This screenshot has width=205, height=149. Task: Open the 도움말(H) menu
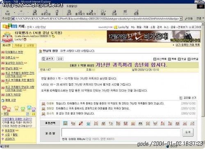click(x=72, y=6)
